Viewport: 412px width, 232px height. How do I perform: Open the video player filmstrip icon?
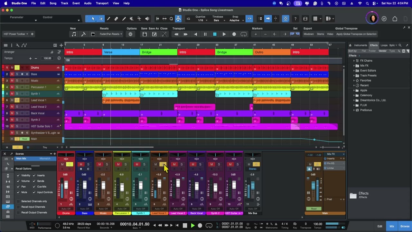(x=305, y=19)
